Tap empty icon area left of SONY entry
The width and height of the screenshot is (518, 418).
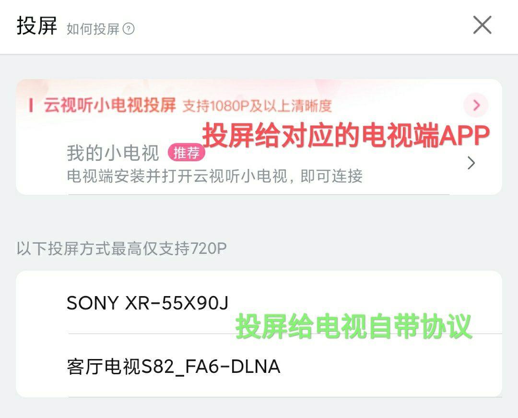coord(41,302)
